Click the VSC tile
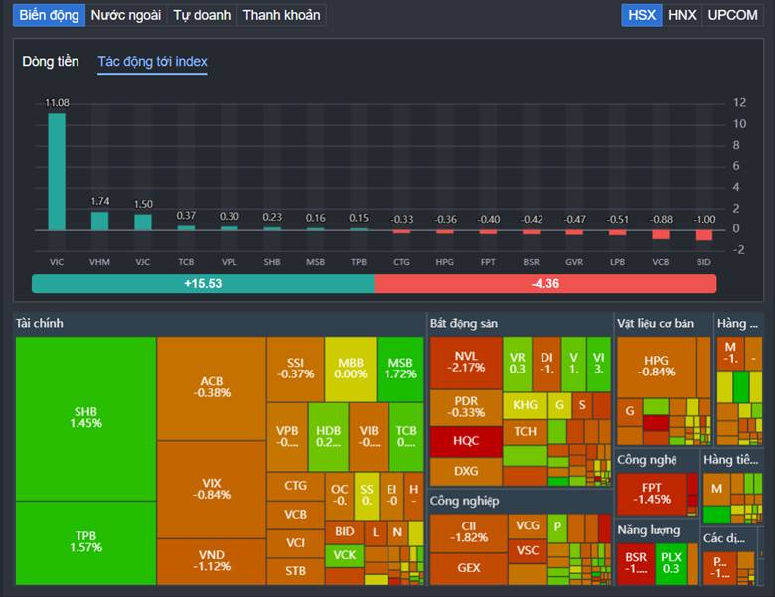 click(x=528, y=551)
